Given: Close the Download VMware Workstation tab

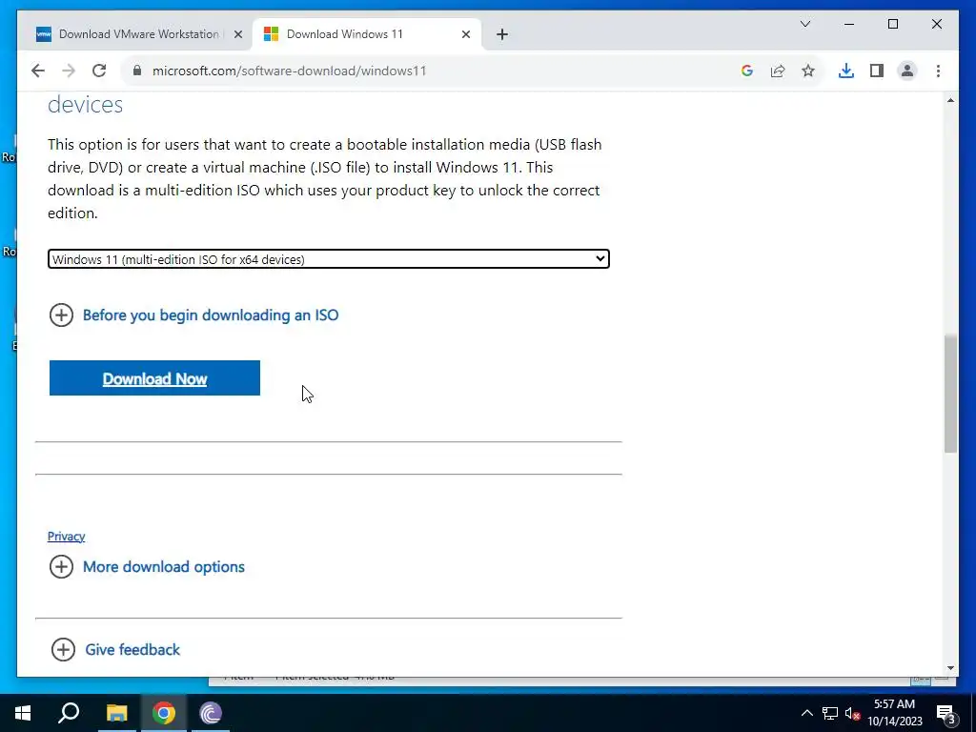Looking at the screenshot, I should click(237, 34).
